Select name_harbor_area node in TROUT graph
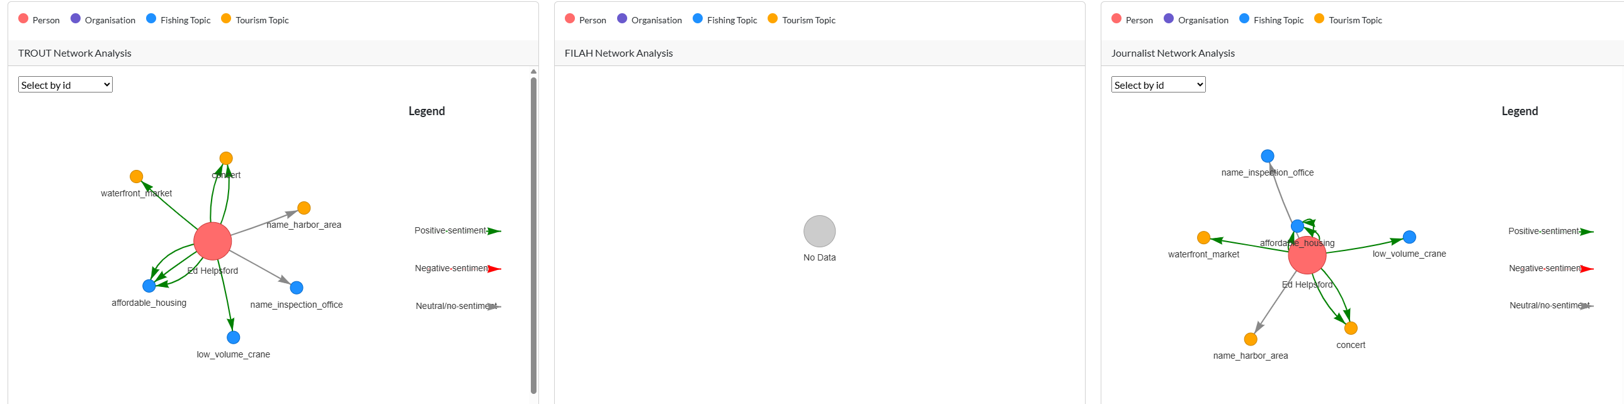The height and width of the screenshot is (404, 1624). pos(304,208)
